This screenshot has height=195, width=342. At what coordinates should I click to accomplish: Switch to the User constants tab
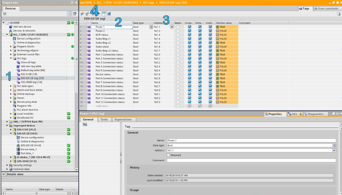[x=326, y=8]
